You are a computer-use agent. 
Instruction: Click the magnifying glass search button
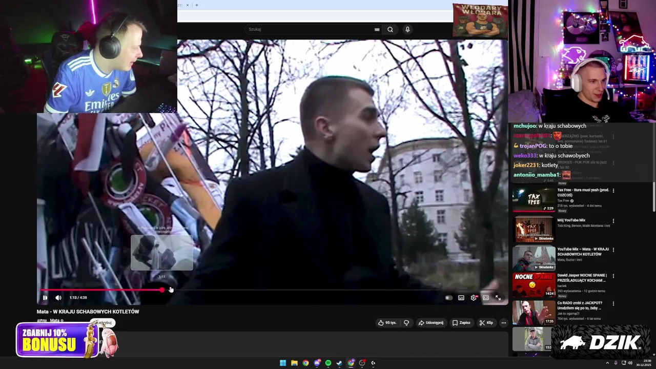point(390,29)
